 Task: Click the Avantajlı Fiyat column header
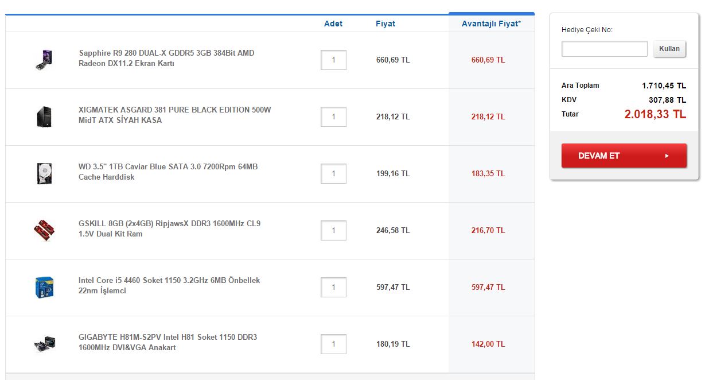(x=491, y=24)
